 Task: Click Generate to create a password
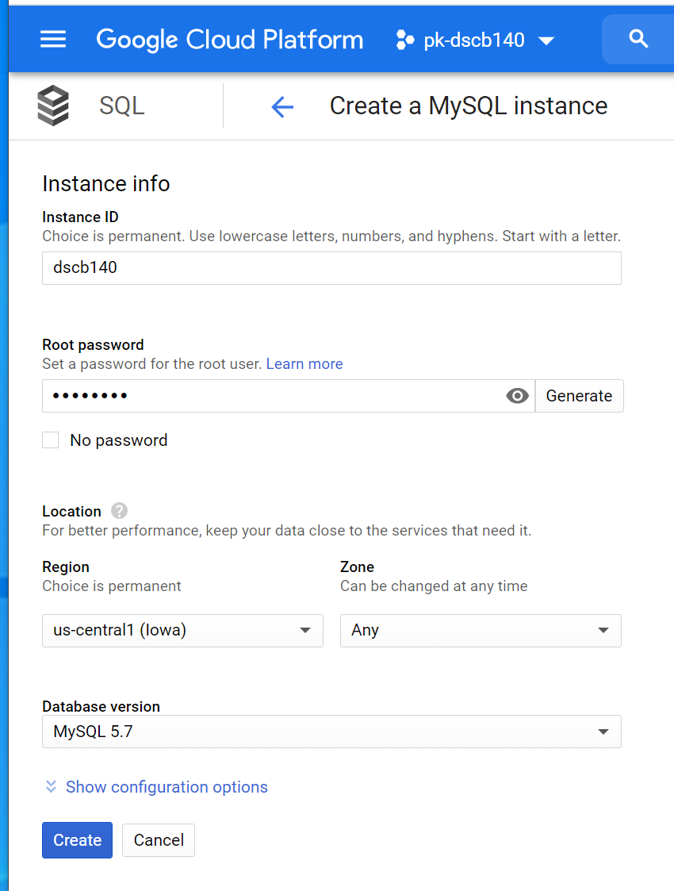click(x=579, y=396)
